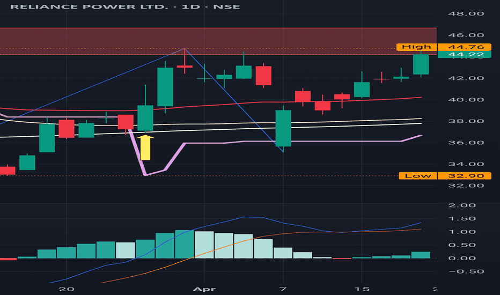Image resolution: width=500 pixels, height=295 pixels.
Task: Click the 1.50 indicator axis label
Action: (x=462, y=219)
